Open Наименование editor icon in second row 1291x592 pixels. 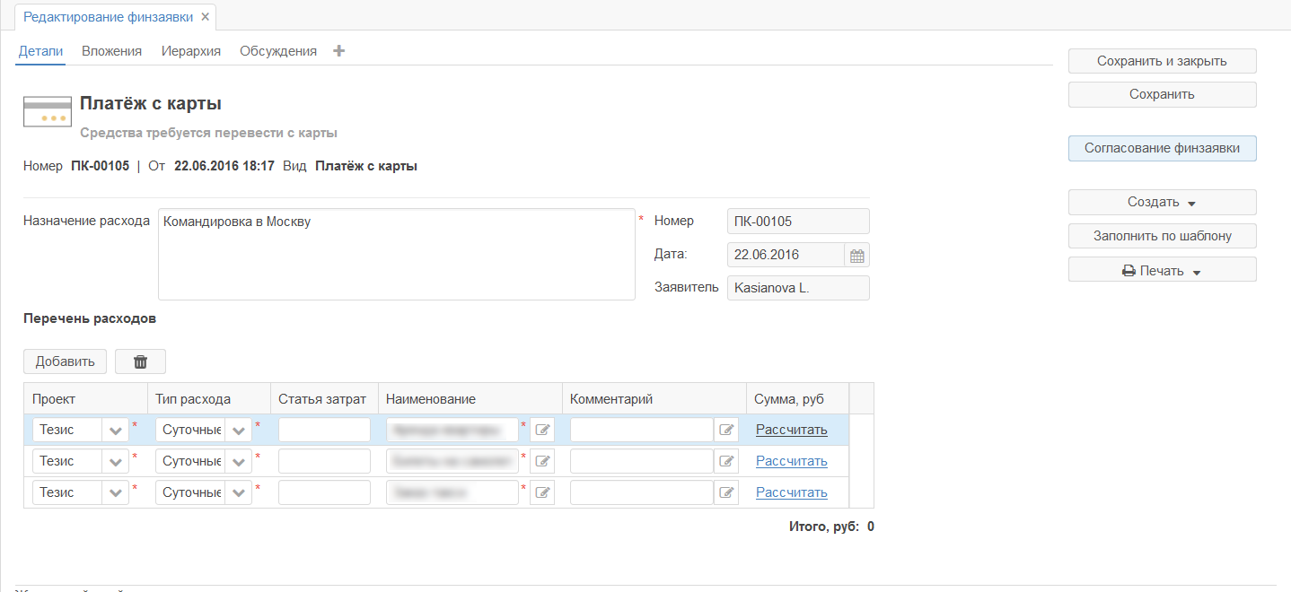542,461
